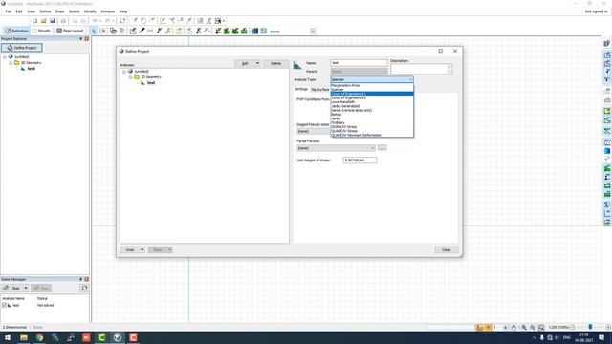Click the Save disk icon
This screenshot has width=612, height=344.
53,21
